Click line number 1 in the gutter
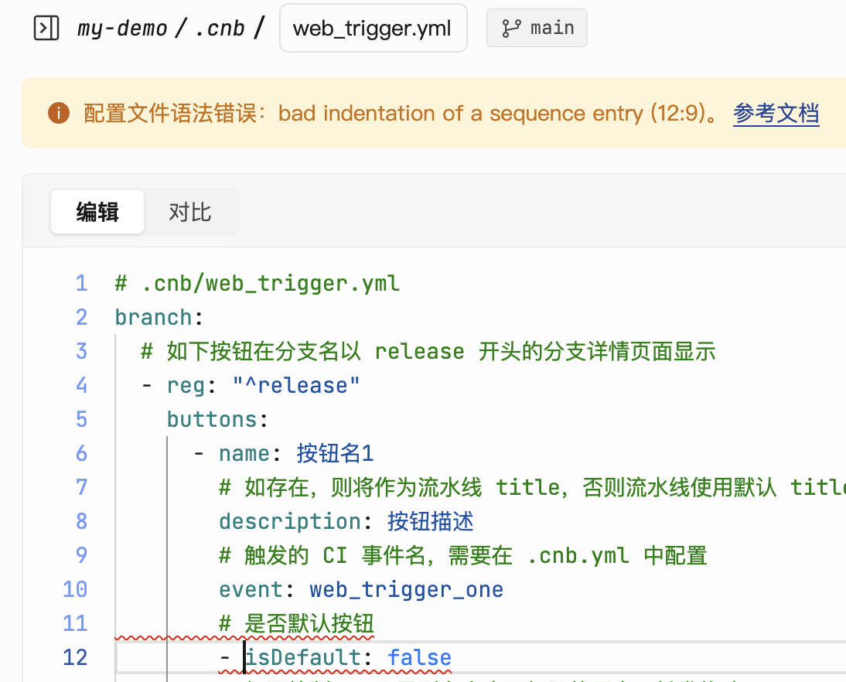Viewport: 846px width, 682px height. tap(81, 283)
